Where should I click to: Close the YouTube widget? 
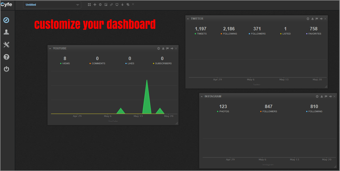click(176, 48)
